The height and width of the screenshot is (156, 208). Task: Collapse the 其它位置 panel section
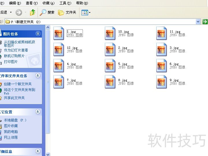38,112
